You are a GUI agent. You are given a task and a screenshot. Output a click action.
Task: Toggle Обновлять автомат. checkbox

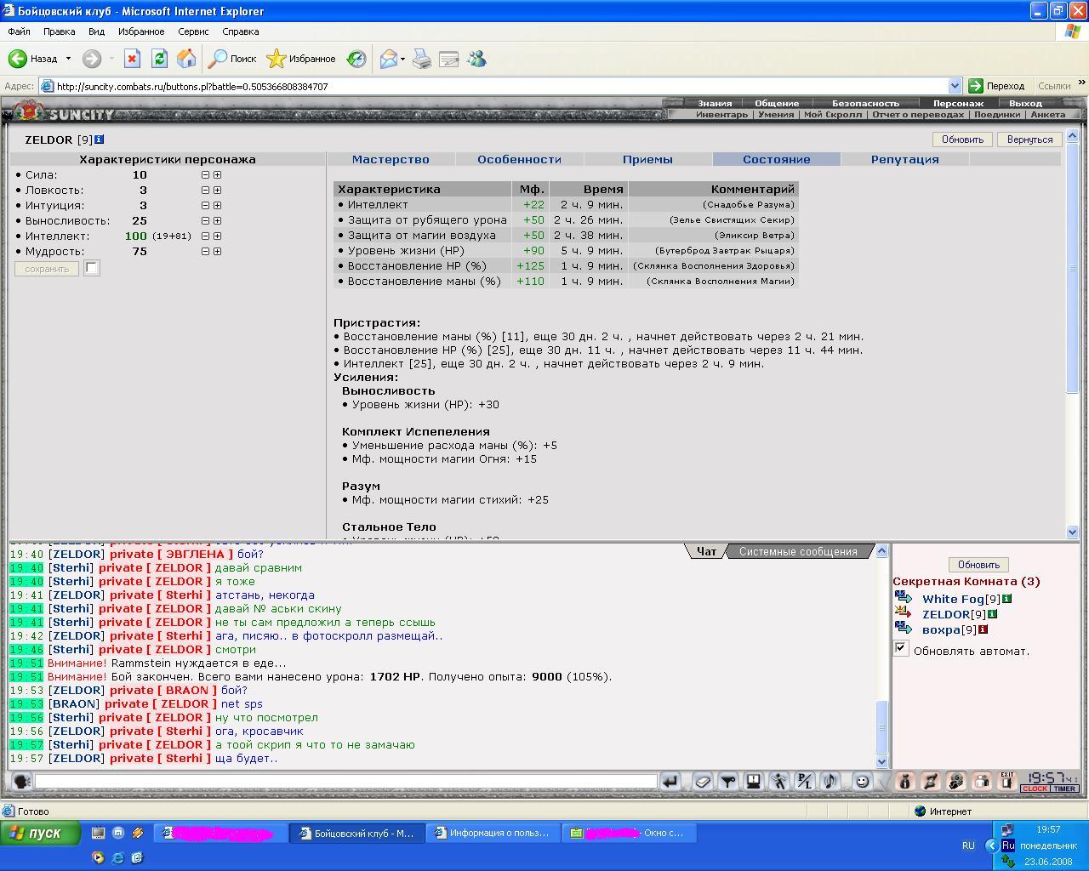[x=900, y=649]
